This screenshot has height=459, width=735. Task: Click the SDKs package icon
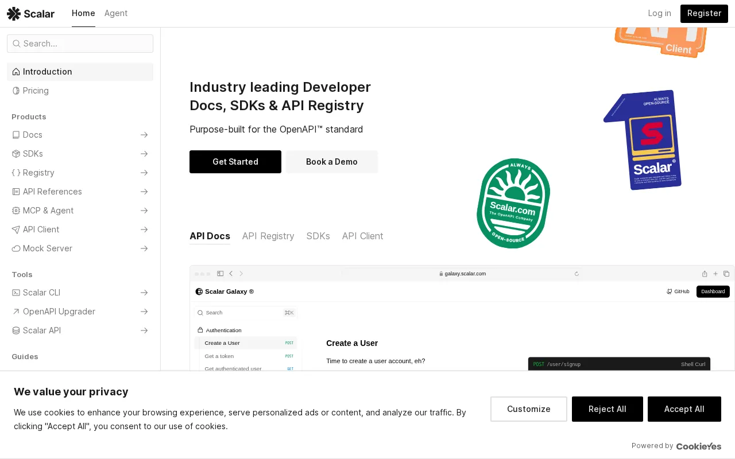pos(16,154)
